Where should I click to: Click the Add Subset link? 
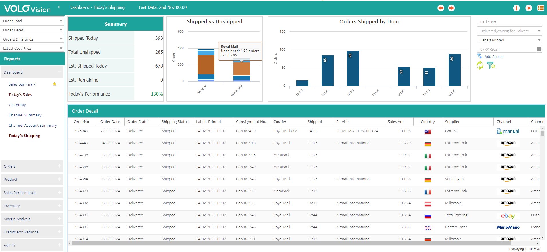click(494, 57)
